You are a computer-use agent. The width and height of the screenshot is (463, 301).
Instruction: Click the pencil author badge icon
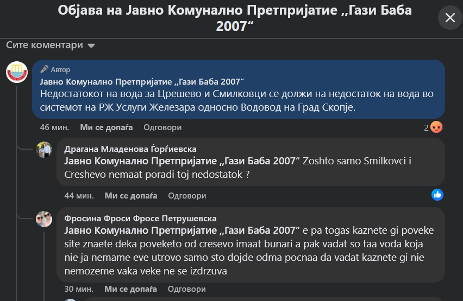click(45, 69)
